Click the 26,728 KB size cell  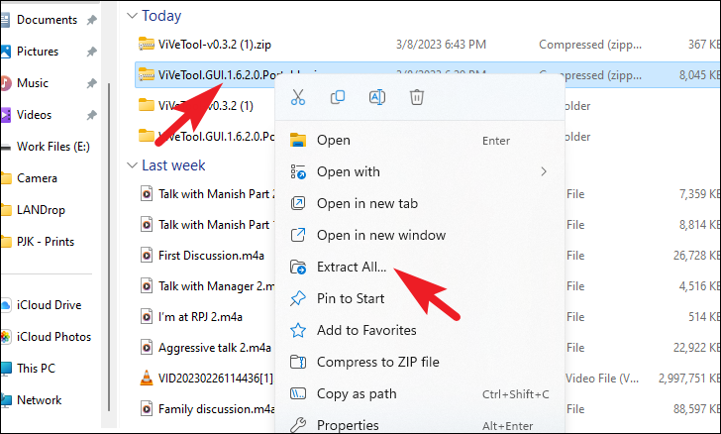pyautogui.click(x=696, y=256)
